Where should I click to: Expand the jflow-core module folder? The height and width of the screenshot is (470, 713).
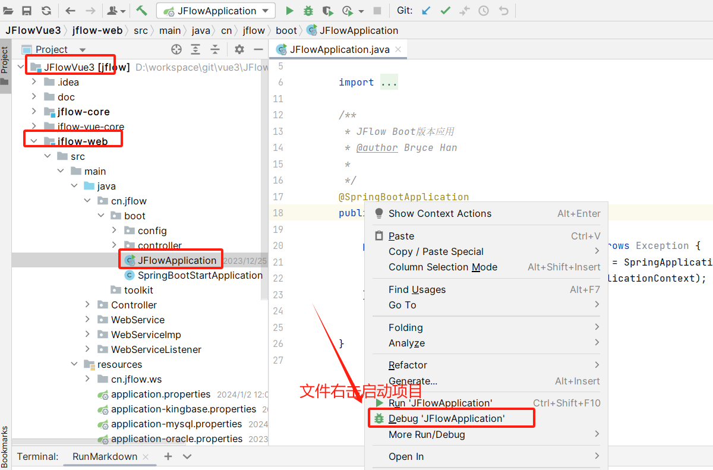(34, 112)
